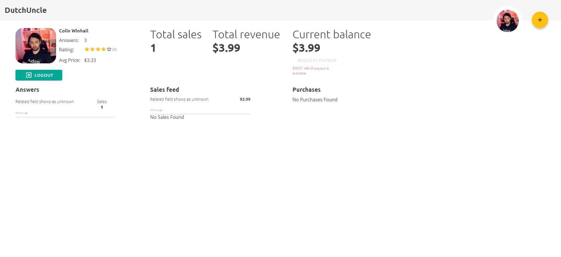The height and width of the screenshot is (257, 561).
Task: Select the first rating star
Action: click(x=87, y=49)
